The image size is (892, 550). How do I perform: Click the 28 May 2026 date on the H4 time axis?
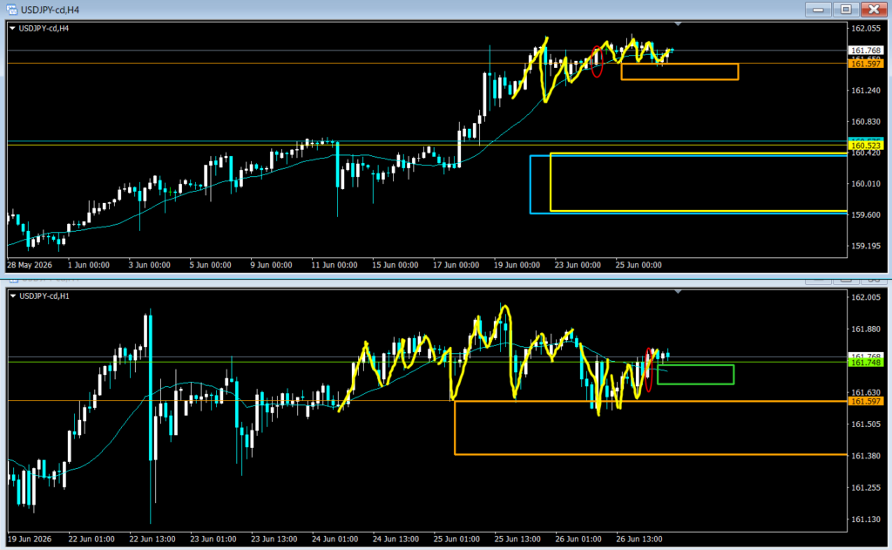tap(30, 265)
